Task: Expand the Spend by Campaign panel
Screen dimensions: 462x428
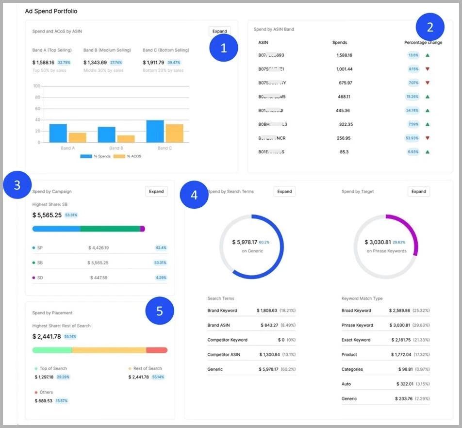Action: (x=156, y=191)
